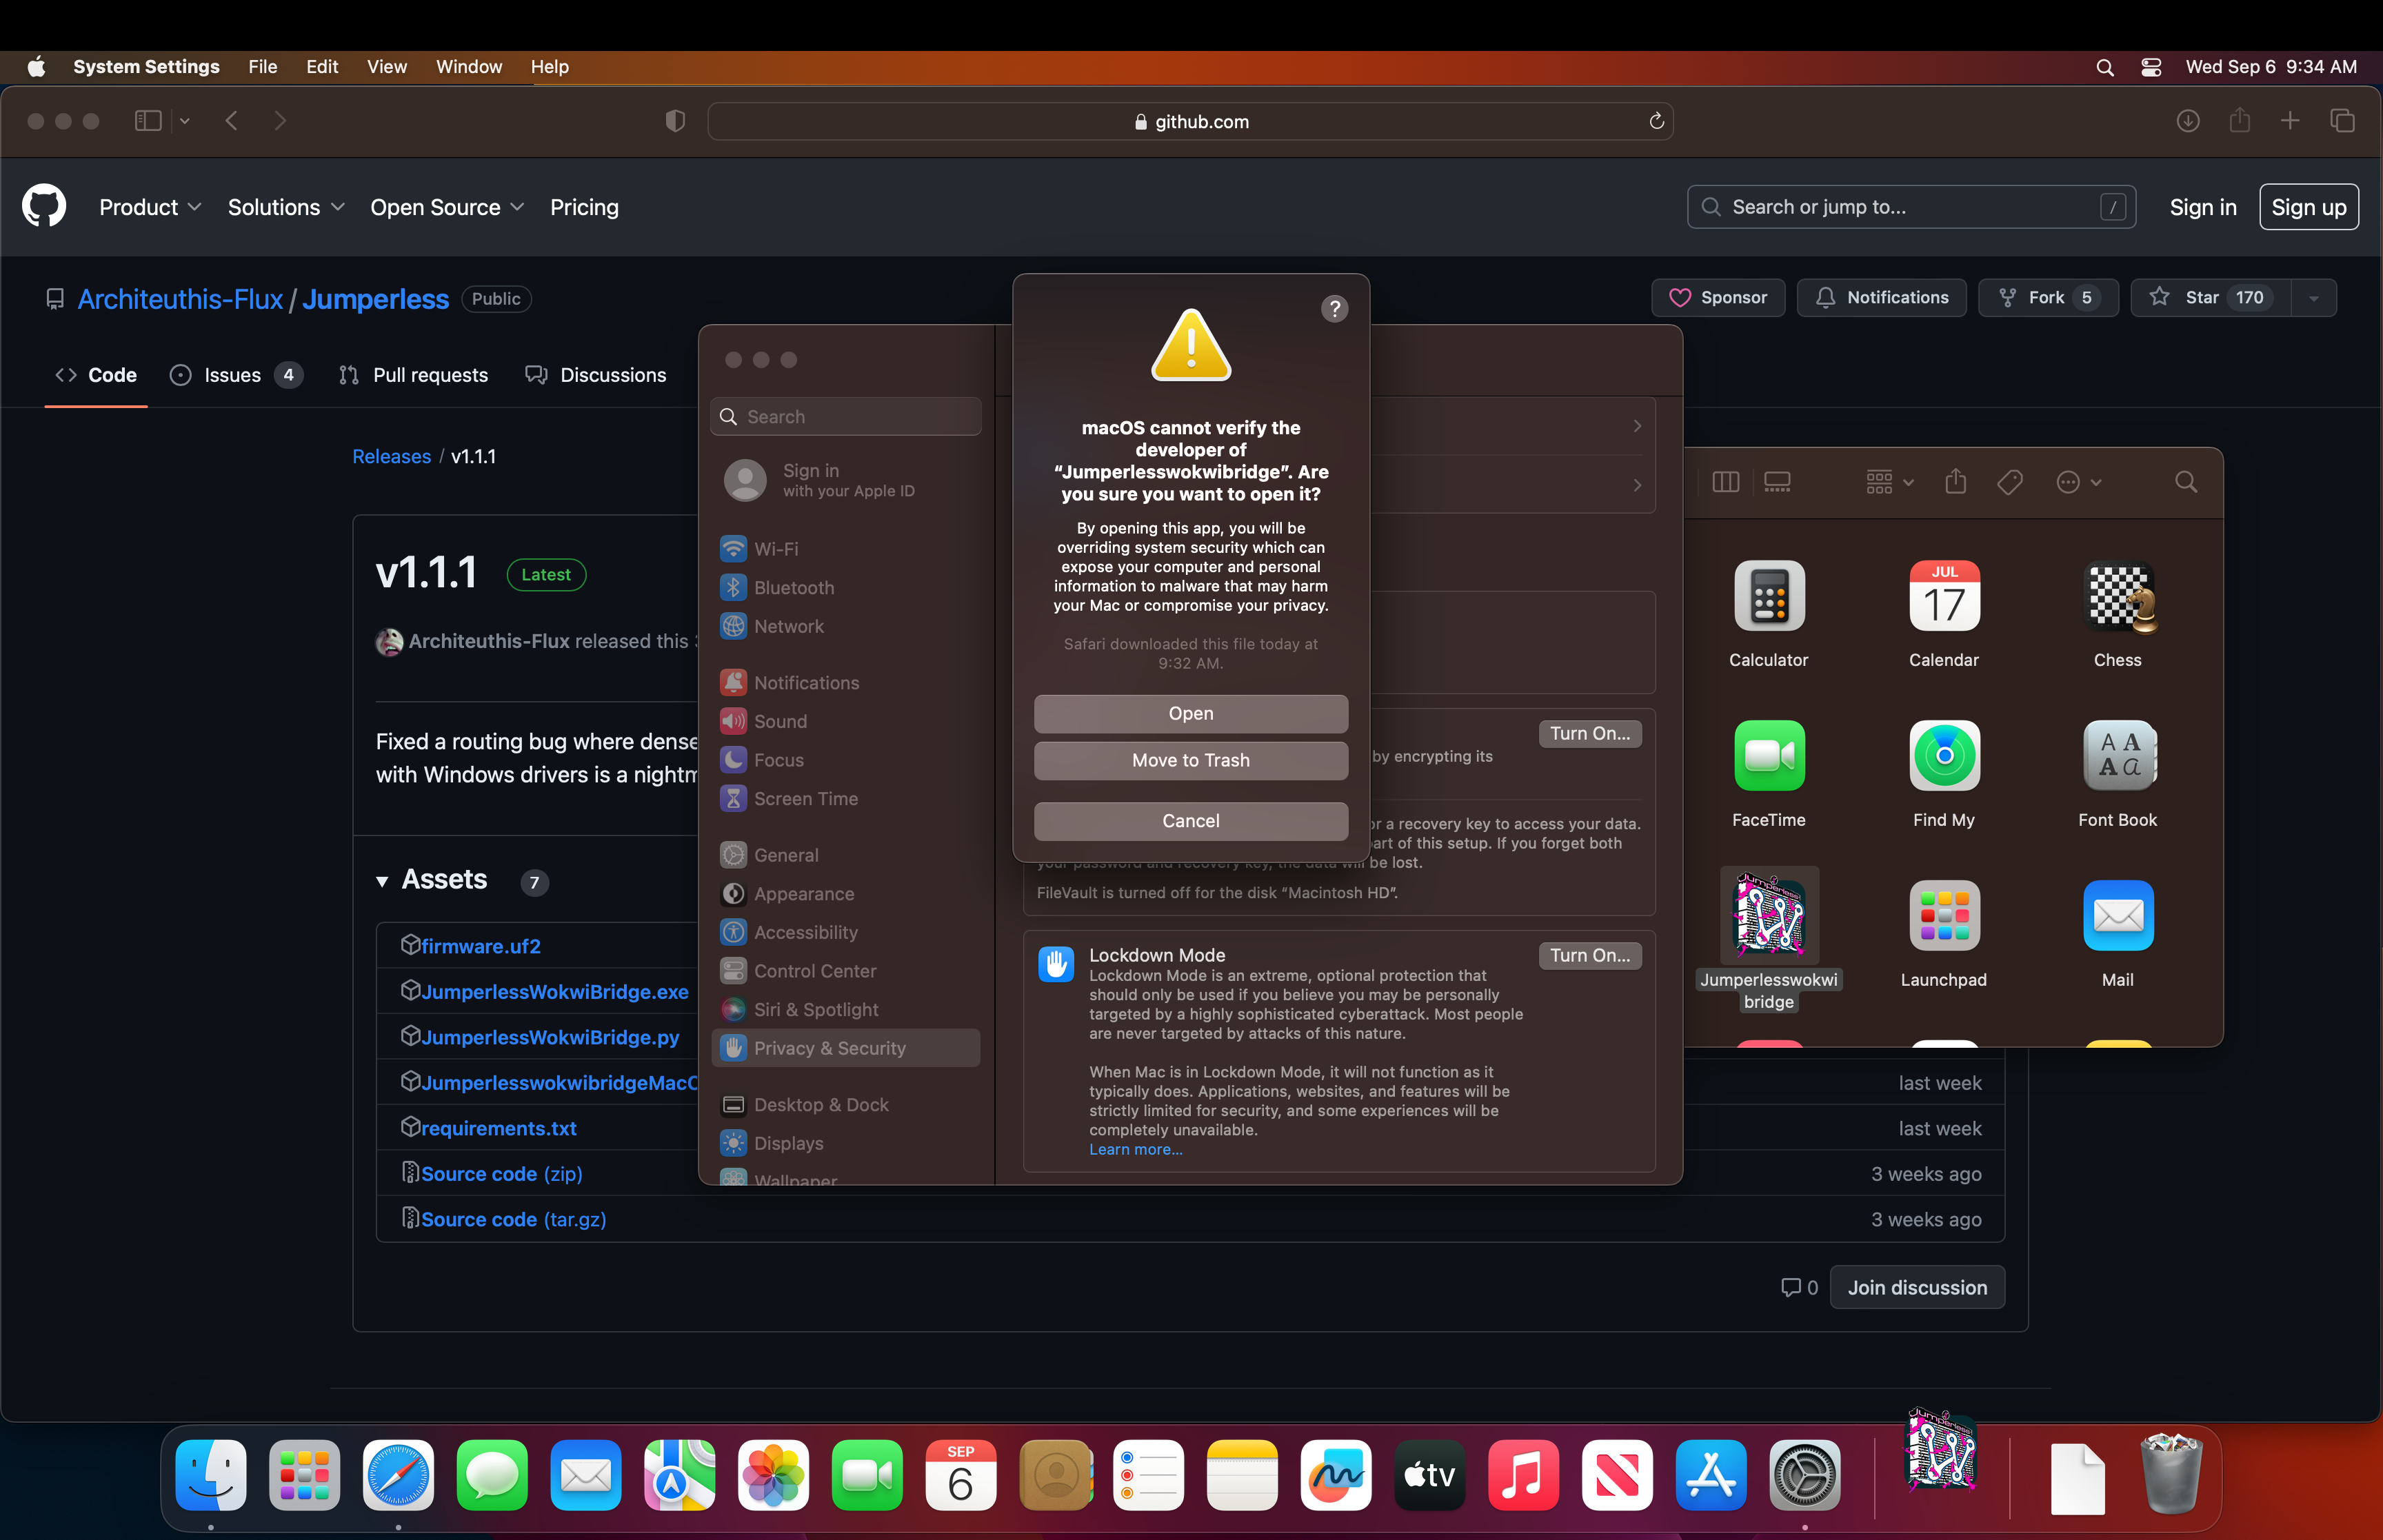Open System Settings from the Dock
The image size is (2383, 1540).
[1804, 1475]
